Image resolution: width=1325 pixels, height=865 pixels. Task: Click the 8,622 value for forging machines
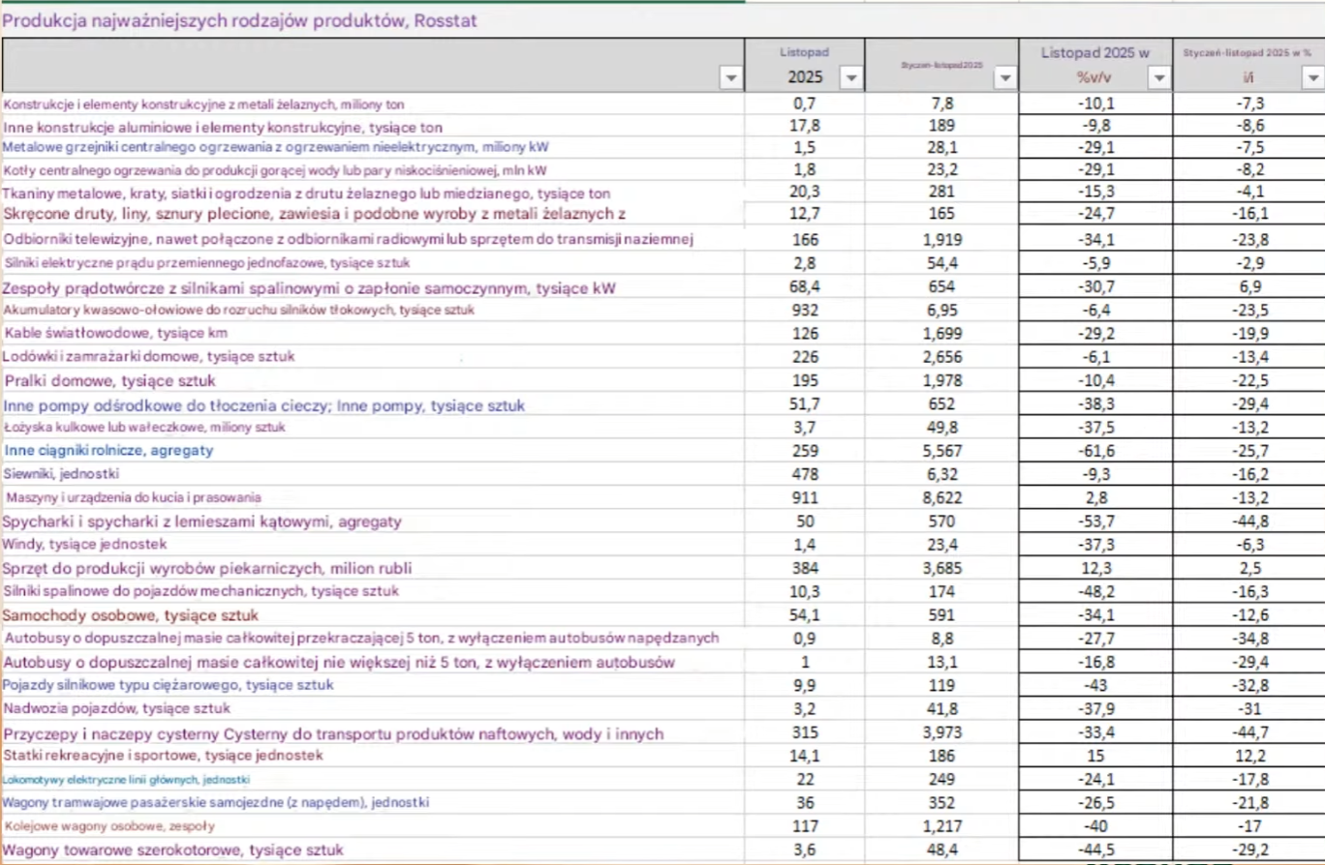(x=940, y=498)
